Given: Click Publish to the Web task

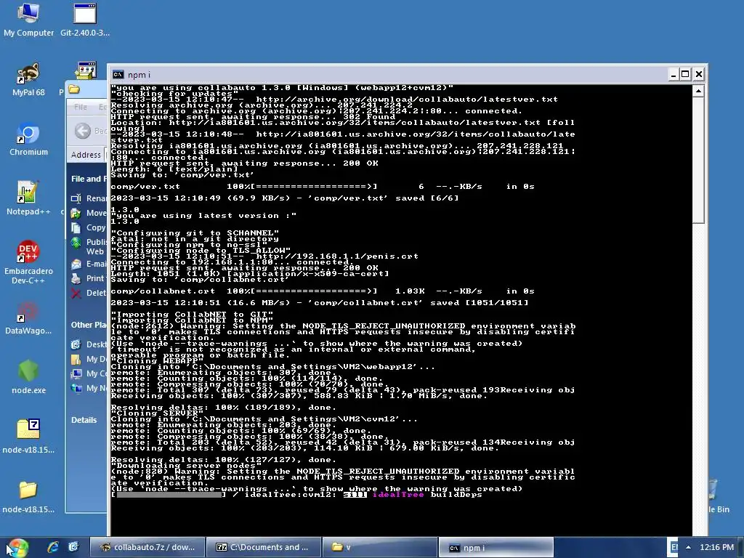Looking at the screenshot, I should [88, 246].
